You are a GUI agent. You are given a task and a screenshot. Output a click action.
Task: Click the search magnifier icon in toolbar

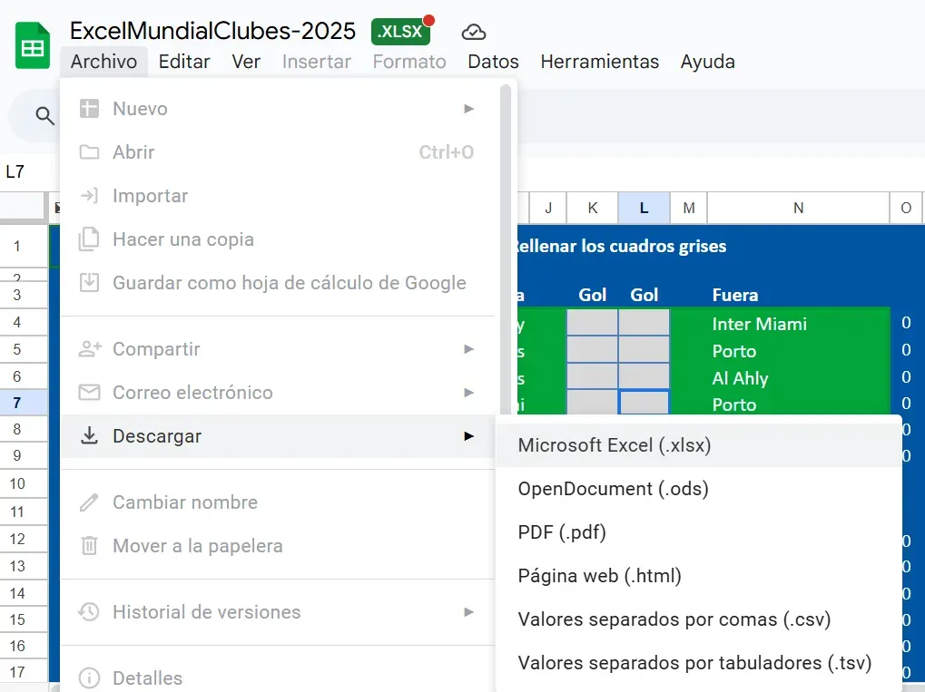pos(44,115)
